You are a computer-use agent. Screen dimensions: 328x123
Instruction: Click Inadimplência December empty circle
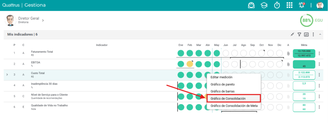[x=279, y=86]
